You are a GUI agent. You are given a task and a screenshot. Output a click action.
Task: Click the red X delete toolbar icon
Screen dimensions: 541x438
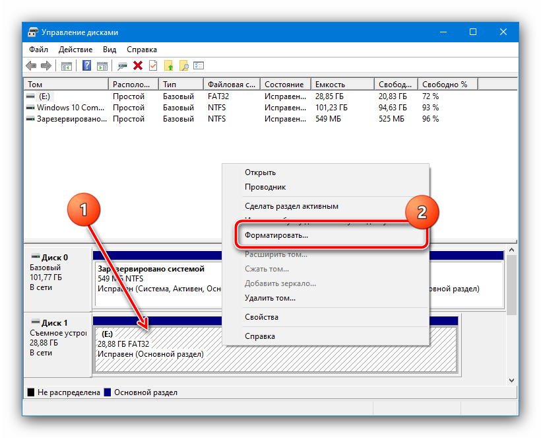[x=138, y=65]
